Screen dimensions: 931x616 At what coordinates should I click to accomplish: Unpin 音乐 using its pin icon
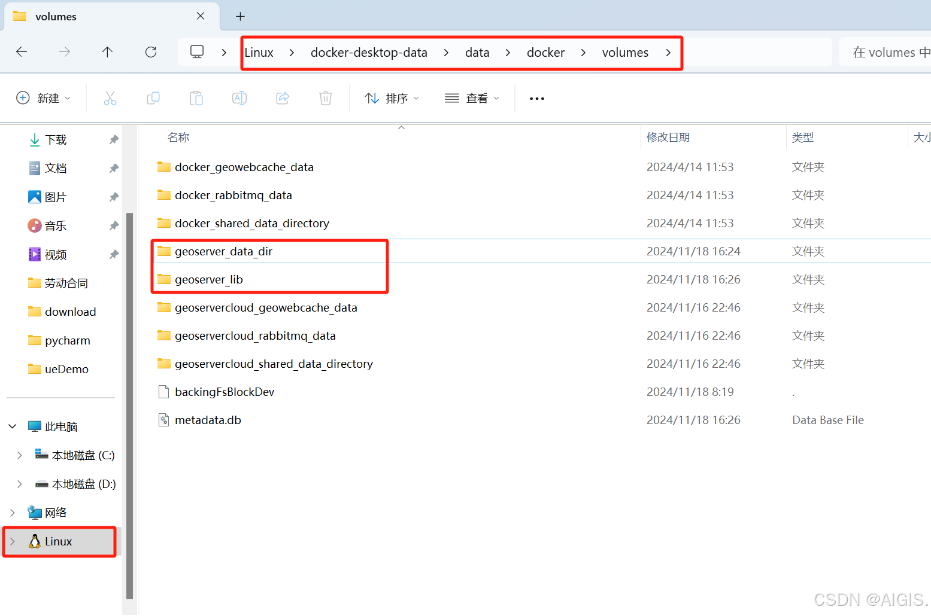point(114,225)
